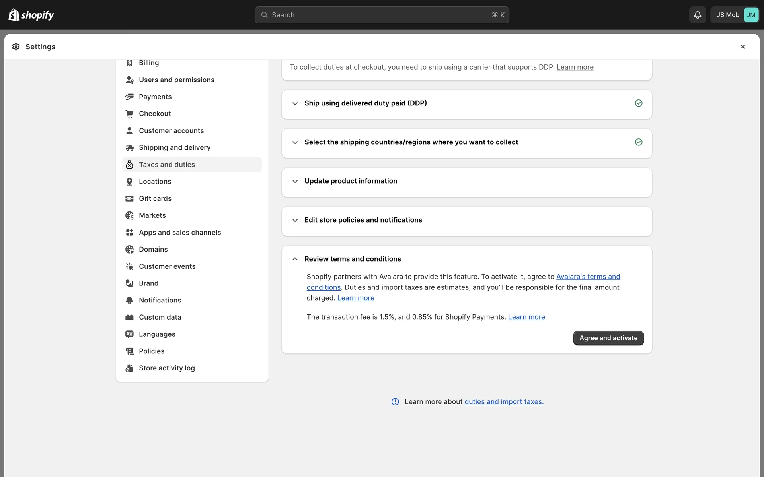Click the Search input field
Image resolution: width=764 pixels, height=477 pixels.
[x=381, y=15]
